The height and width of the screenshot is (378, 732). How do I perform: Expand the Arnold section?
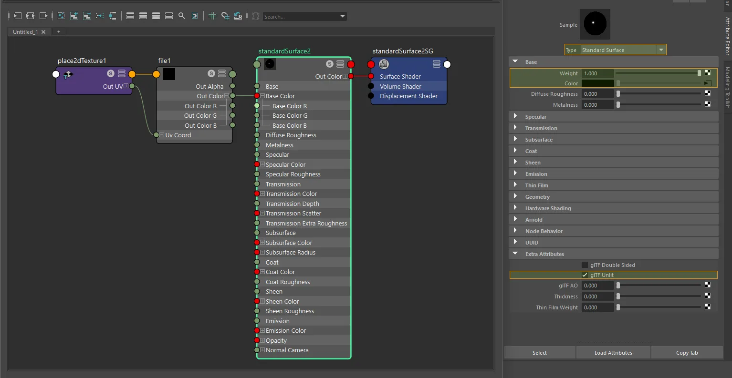tap(515, 219)
